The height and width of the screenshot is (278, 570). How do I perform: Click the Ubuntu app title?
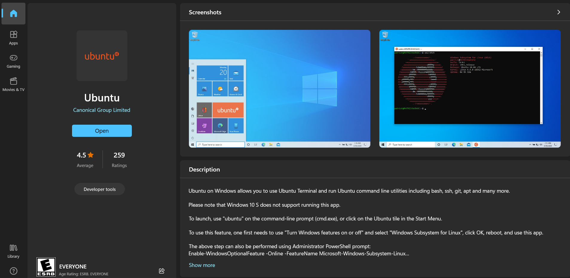[102, 98]
